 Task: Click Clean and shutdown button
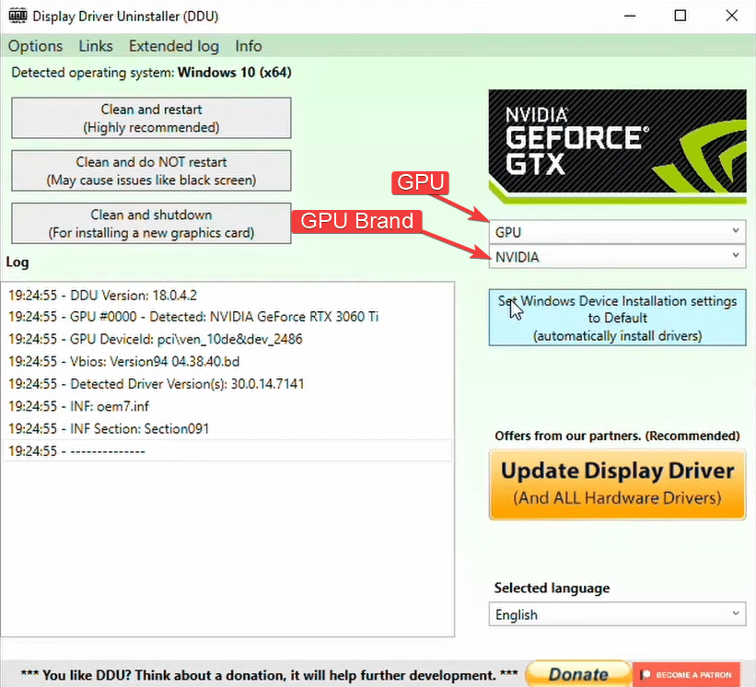point(151,223)
